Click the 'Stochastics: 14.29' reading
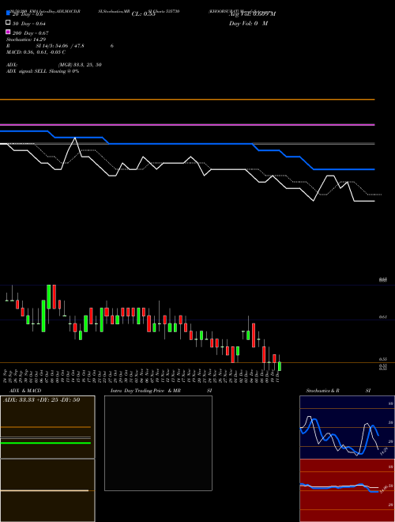The width and height of the screenshot is (395, 522). (26, 40)
